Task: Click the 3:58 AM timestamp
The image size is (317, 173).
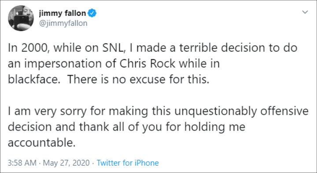Action: pos(22,163)
